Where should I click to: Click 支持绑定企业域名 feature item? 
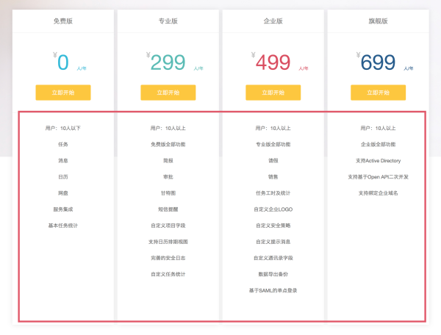click(378, 193)
